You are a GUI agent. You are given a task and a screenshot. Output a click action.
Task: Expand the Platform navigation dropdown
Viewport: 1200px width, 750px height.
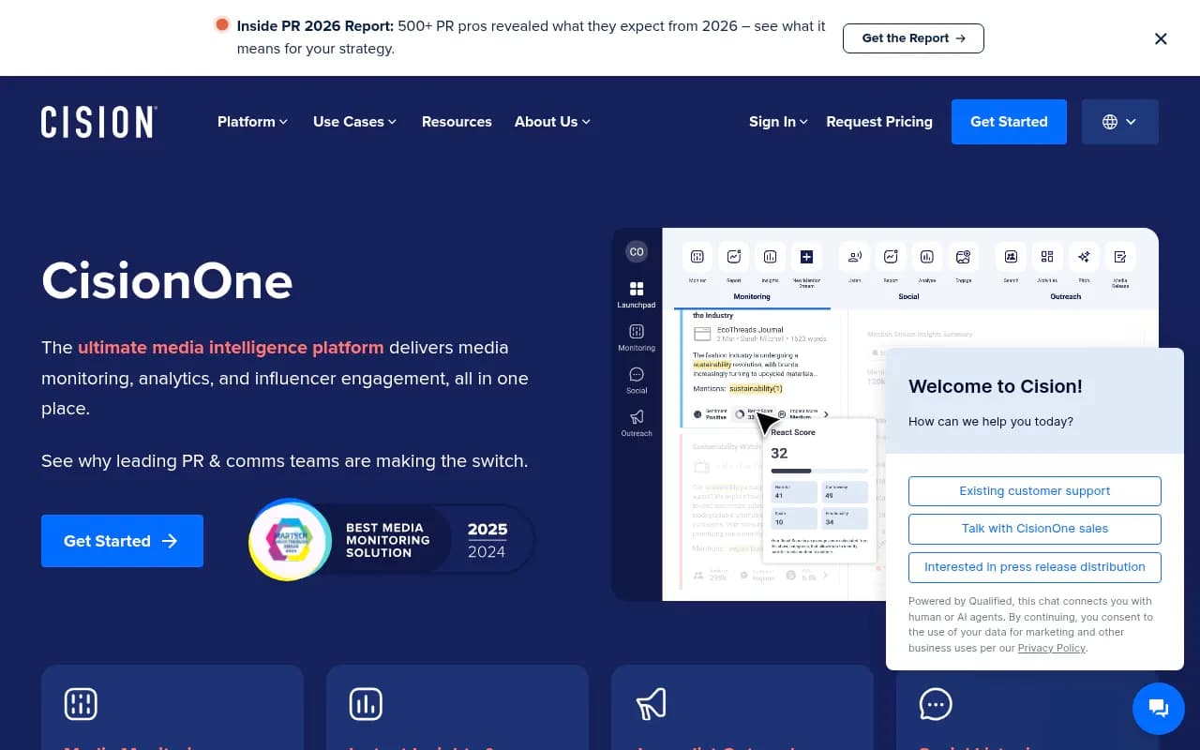click(251, 122)
